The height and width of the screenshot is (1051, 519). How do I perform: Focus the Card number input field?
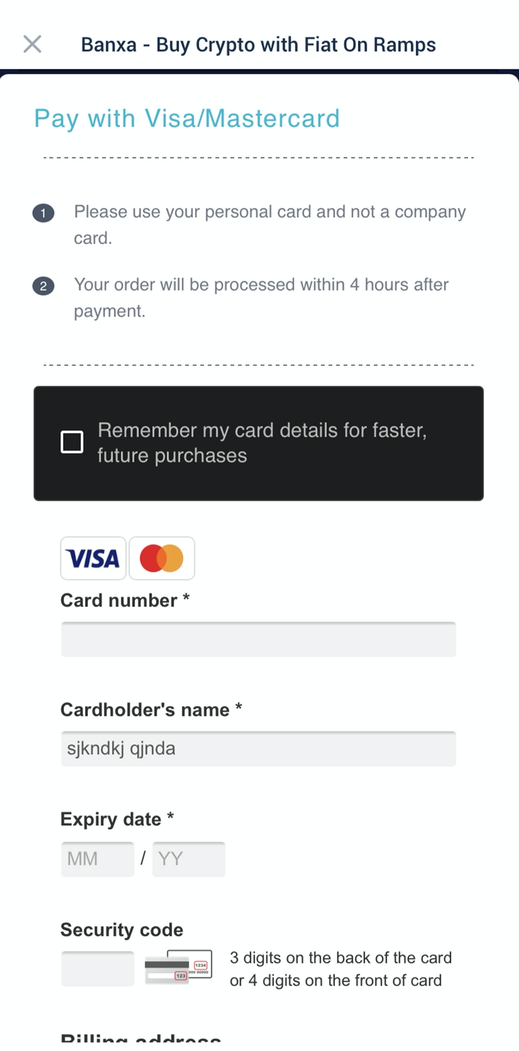click(x=258, y=639)
